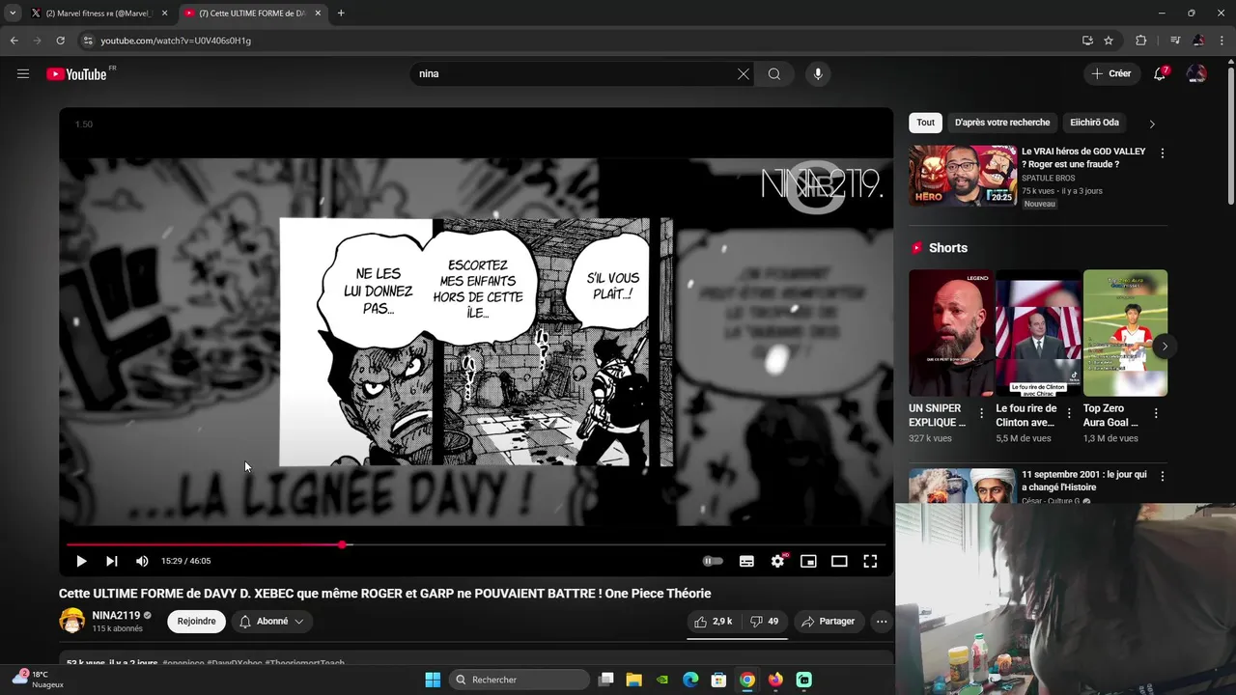Seek on the red video progress bar

[x=476, y=545]
